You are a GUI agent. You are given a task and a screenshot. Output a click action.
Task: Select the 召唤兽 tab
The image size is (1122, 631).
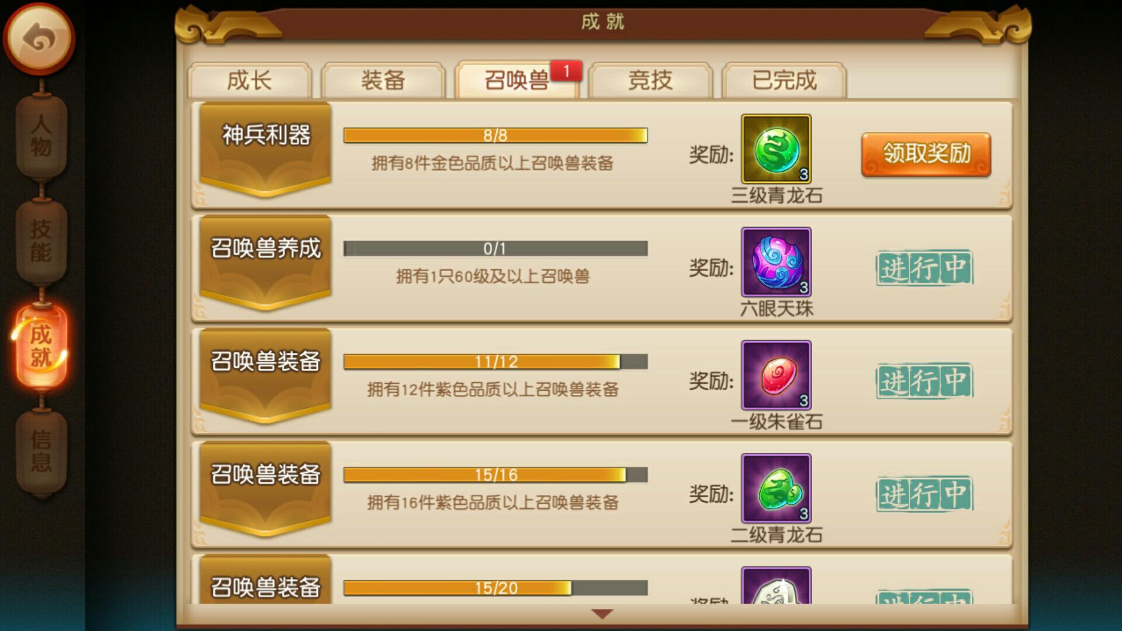coord(517,79)
